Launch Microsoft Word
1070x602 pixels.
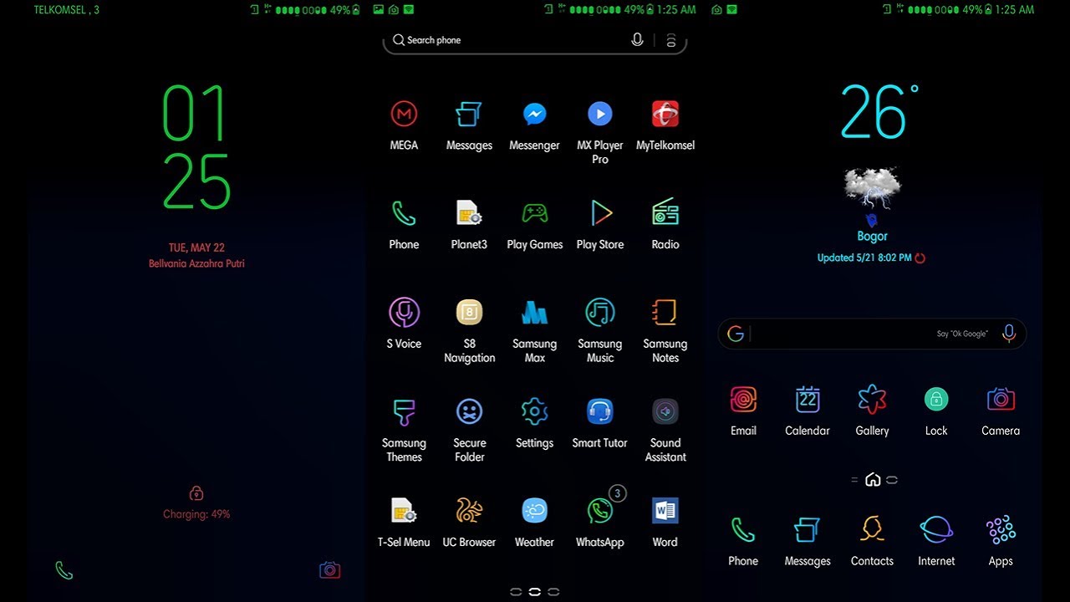pyautogui.click(x=665, y=511)
